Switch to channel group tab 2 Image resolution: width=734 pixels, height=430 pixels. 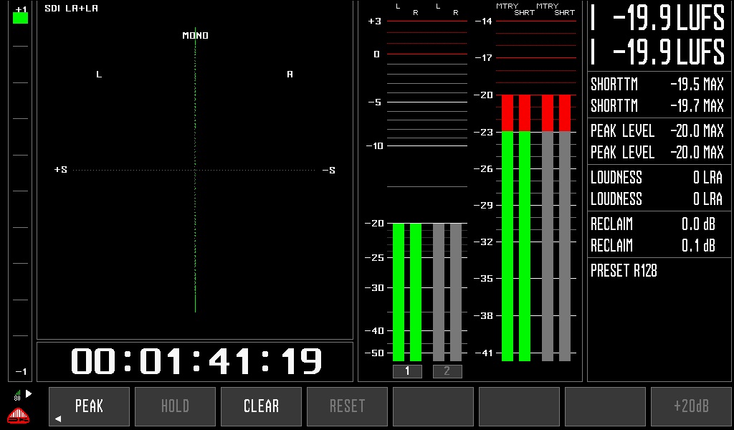pos(447,371)
